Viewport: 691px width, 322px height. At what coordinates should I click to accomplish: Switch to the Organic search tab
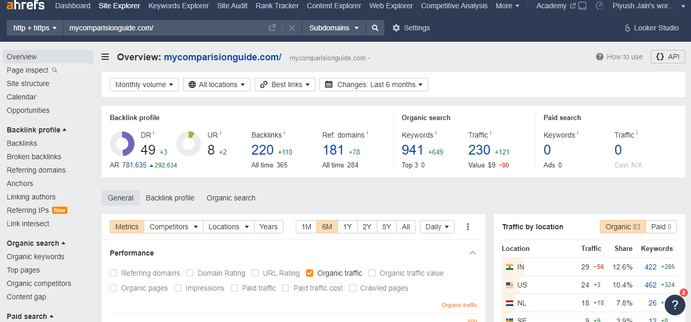tap(231, 198)
